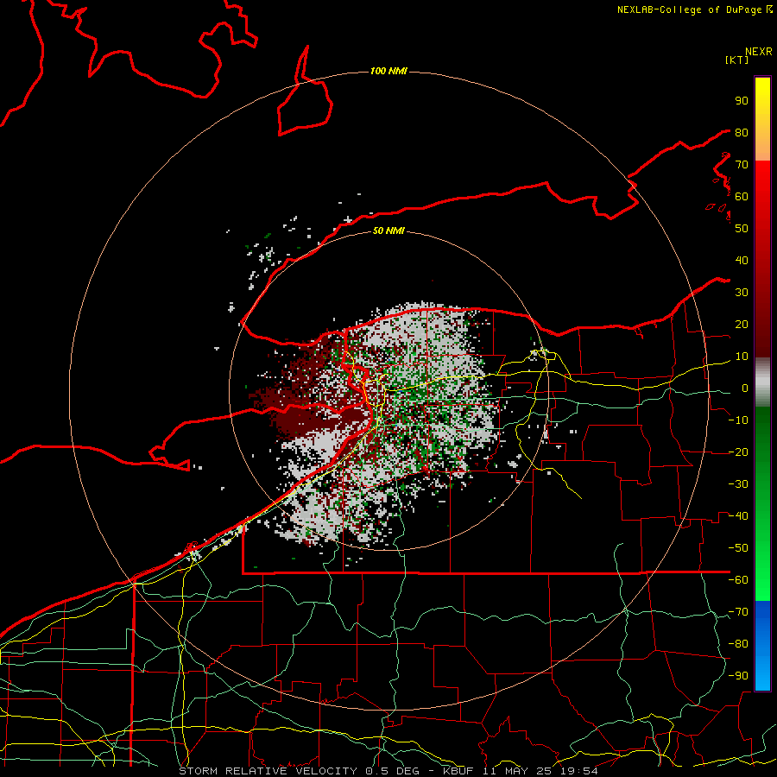Click the 20 value on the velocity scale

pyautogui.click(x=742, y=325)
